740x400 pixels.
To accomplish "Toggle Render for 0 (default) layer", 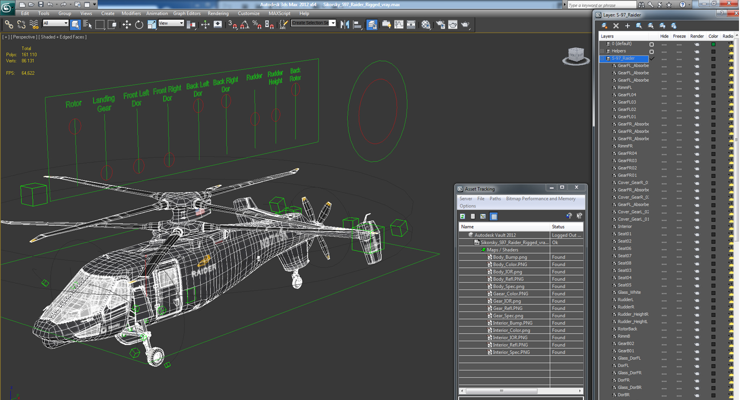I will [696, 44].
